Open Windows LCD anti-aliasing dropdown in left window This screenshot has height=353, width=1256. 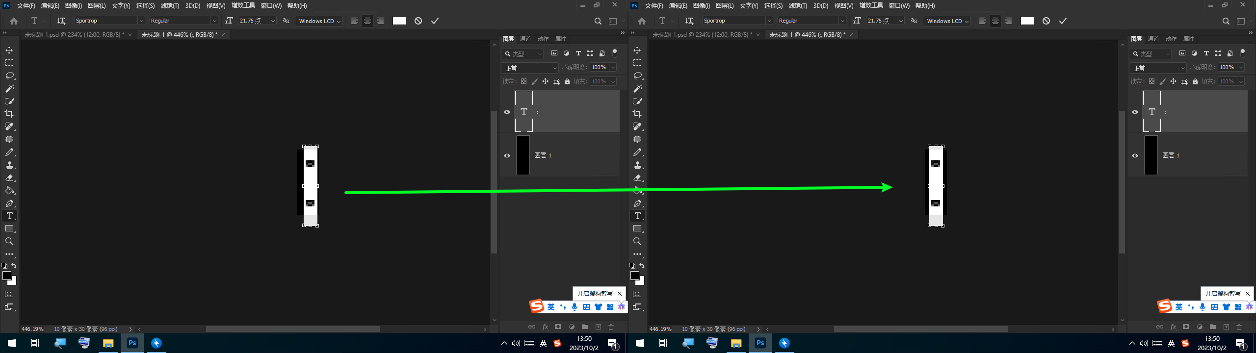(339, 21)
